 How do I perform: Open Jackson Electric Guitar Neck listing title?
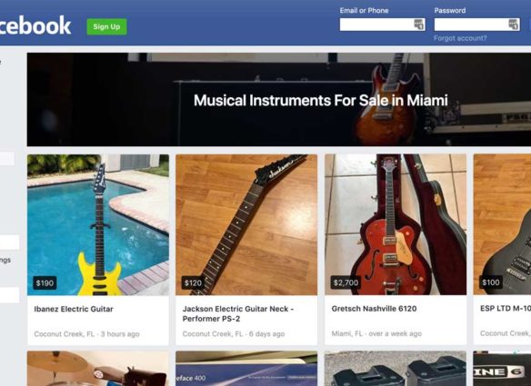coord(237,313)
